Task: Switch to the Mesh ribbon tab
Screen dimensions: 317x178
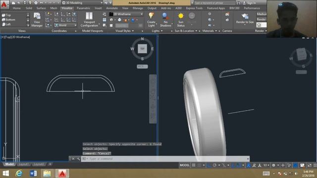Action: click(54, 8)
